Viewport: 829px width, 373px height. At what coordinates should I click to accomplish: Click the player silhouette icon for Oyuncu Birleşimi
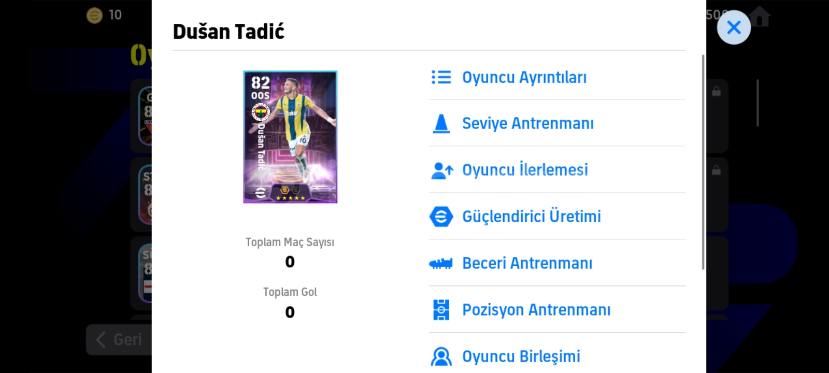(441, 356)
